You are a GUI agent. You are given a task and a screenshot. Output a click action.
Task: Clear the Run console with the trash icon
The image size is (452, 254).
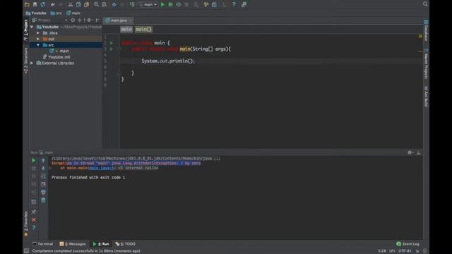pos(43,200)
